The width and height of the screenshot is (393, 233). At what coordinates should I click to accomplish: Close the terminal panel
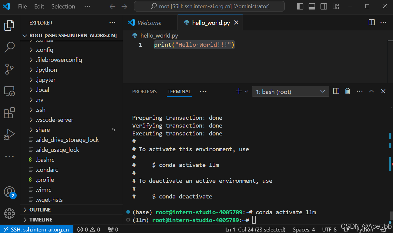[383, 91]
